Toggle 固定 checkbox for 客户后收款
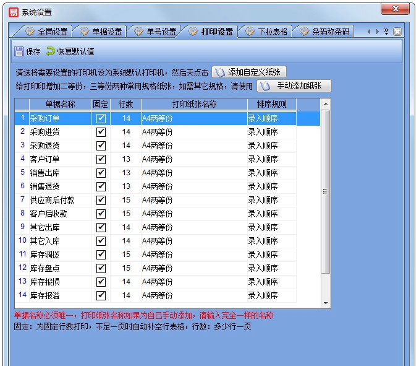 point(101,214)
